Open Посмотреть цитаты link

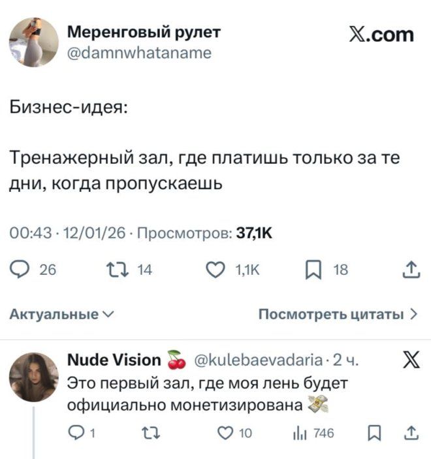click(x=338, y=315)
